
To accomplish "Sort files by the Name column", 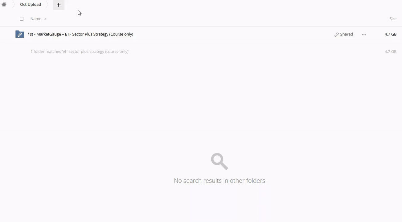I will [36, 19].
